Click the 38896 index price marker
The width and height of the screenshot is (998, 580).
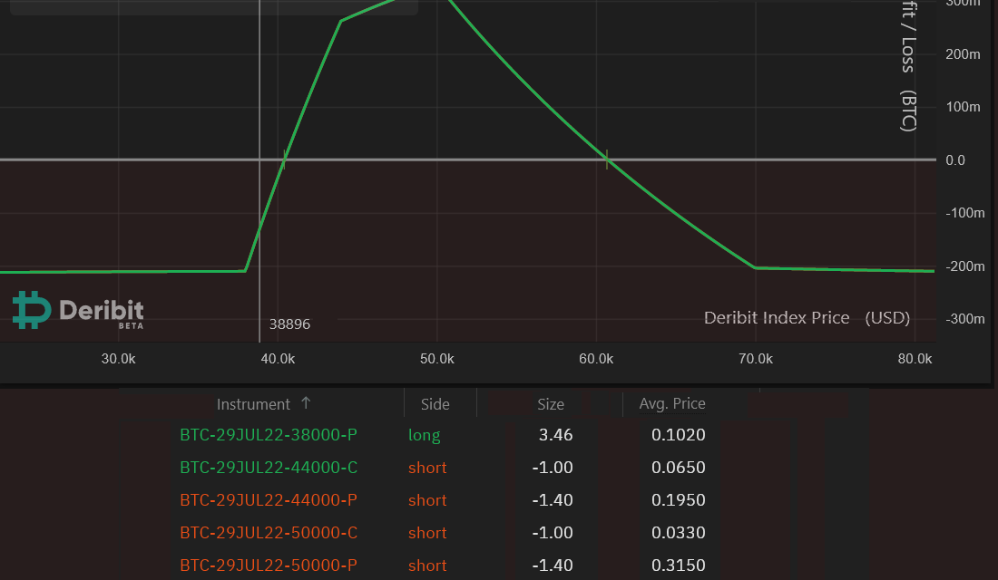click(x=290, y=324)
